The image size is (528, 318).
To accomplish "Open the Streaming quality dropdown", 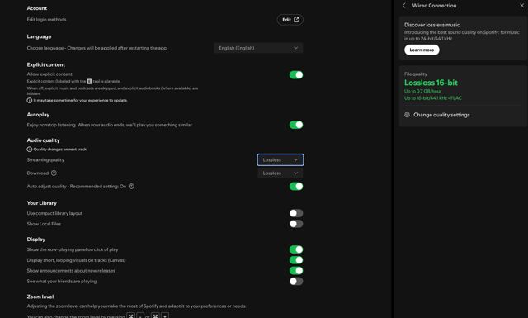I will (280, 160).
